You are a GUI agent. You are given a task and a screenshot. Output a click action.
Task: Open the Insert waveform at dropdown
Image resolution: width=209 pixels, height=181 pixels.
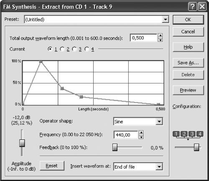click(159, 166)
